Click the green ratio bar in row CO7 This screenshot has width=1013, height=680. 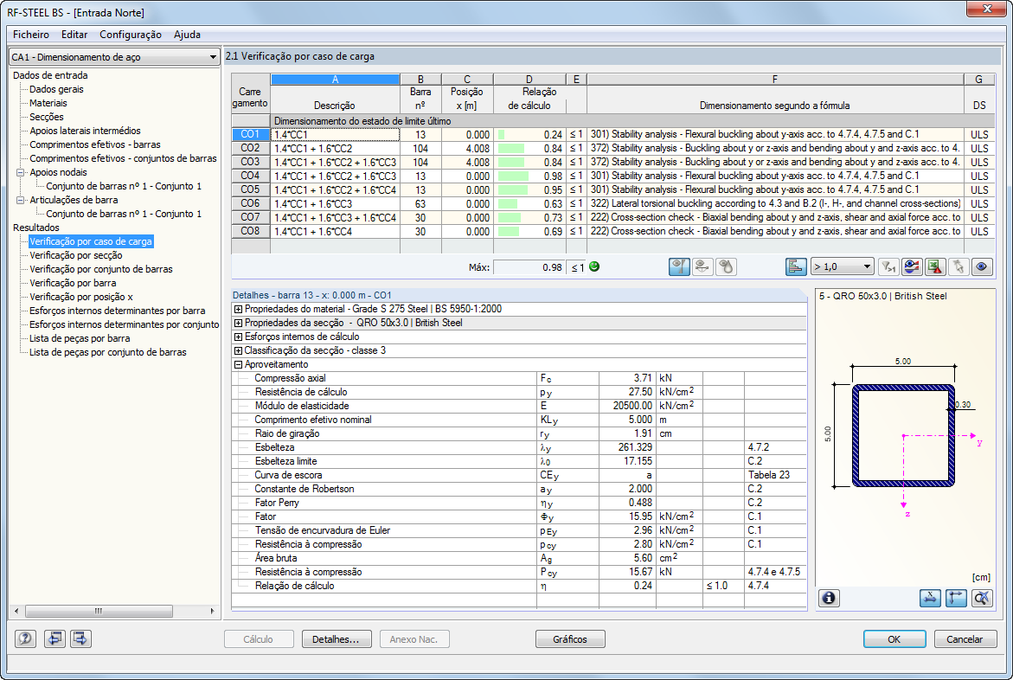coord(509,218)
